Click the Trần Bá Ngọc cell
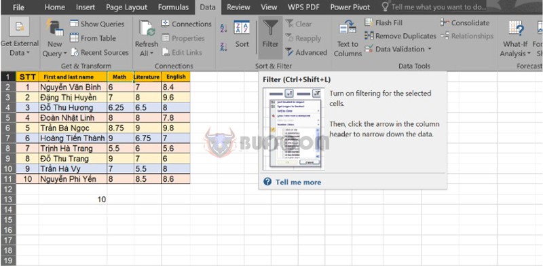This screenshot has height=266, width=543. pos(73,128)
